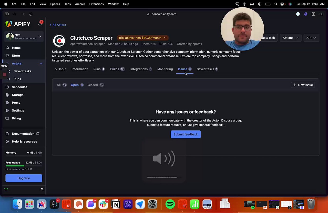Open the API dropdown
Image resolution: width=328 pixels, height=213 pixels.
[311, 38]
